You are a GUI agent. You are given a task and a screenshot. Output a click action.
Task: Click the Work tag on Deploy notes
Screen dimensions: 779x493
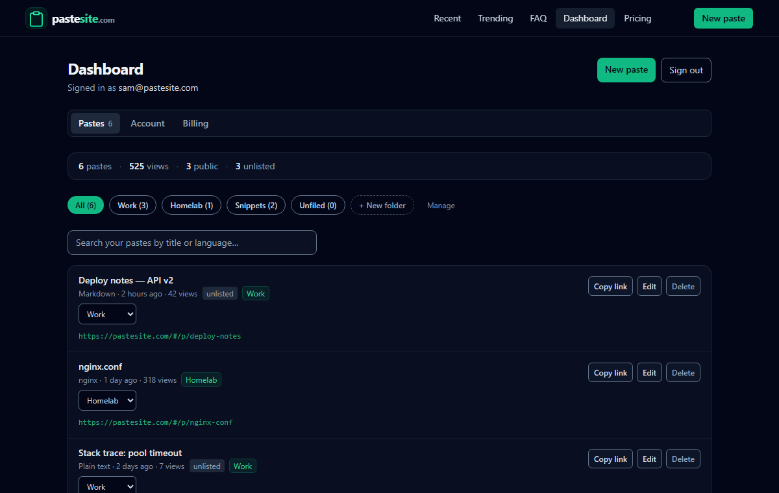point(256,294)
